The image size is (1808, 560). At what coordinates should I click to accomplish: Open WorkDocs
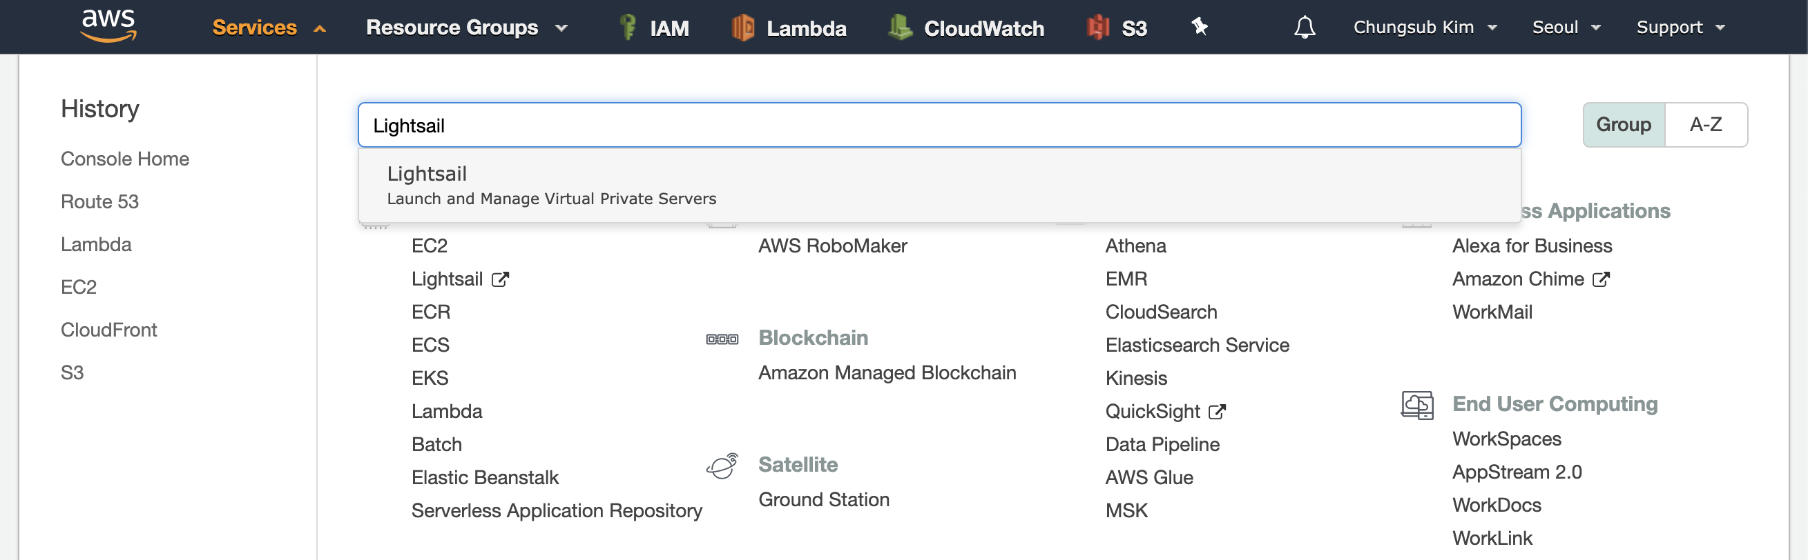(1497, 505)
